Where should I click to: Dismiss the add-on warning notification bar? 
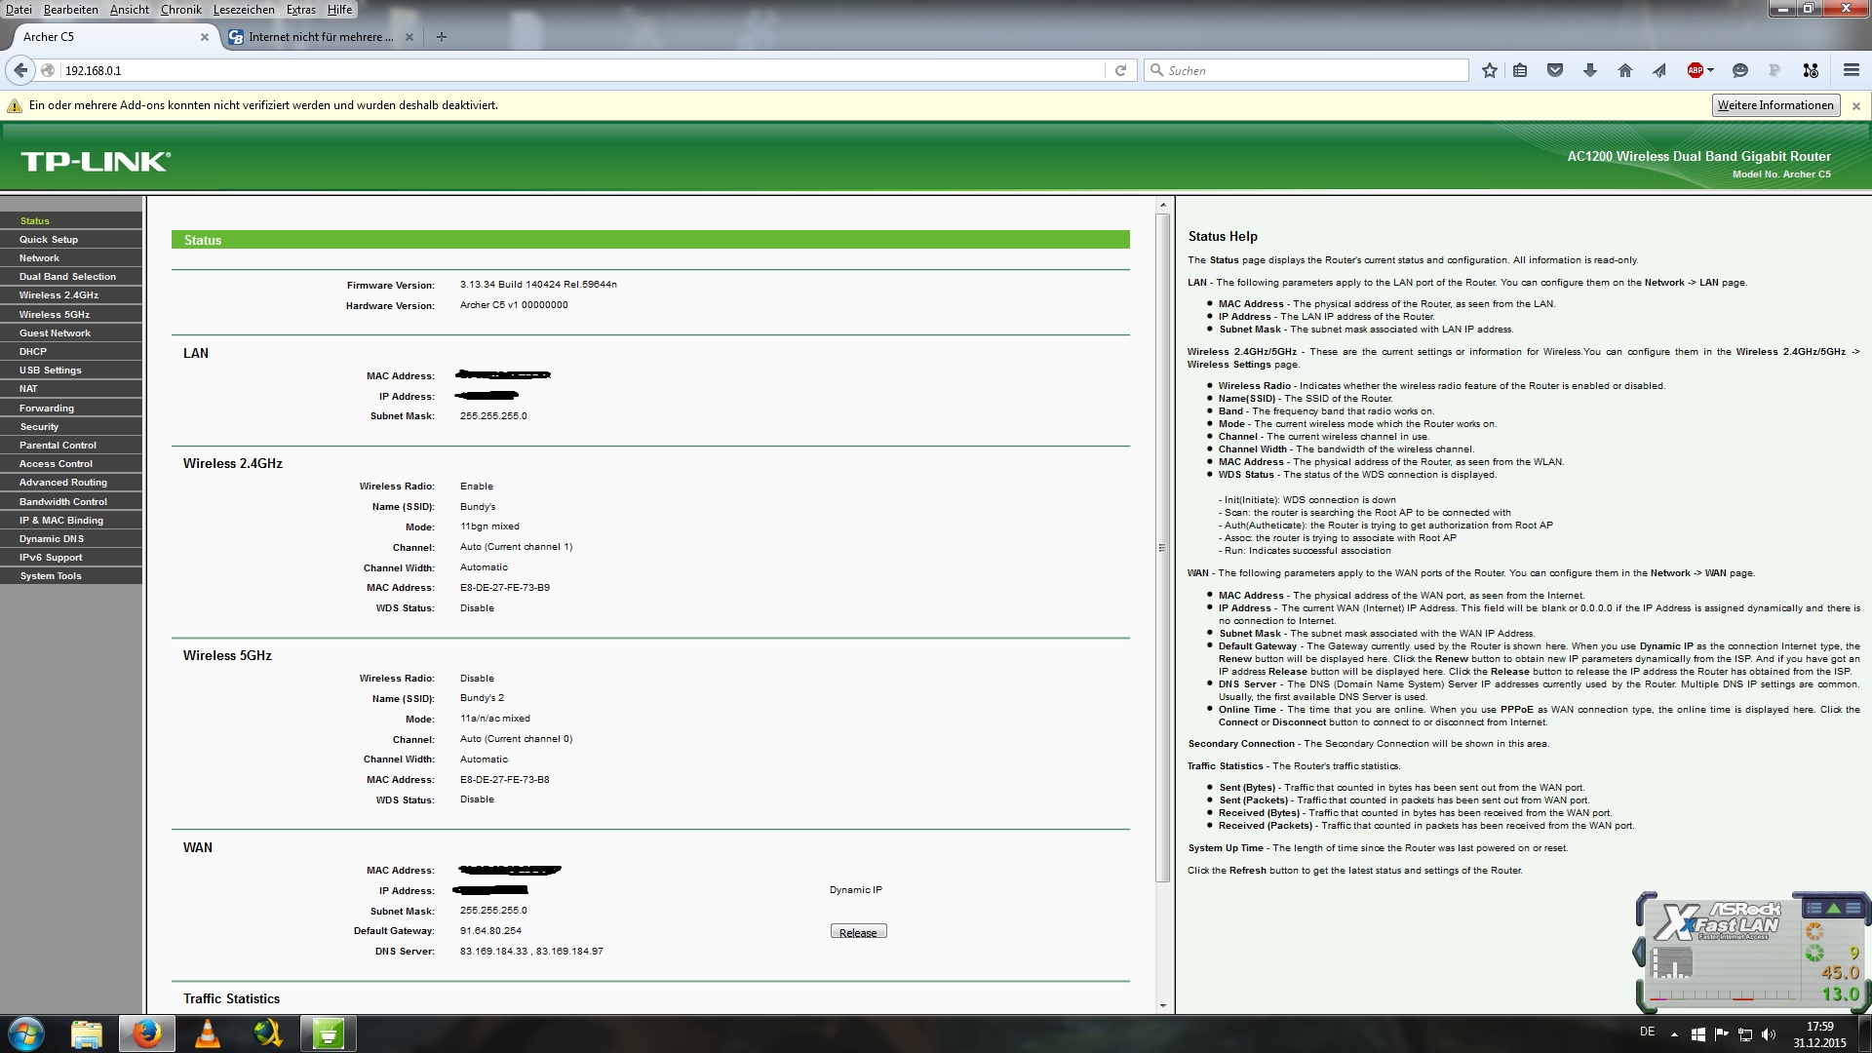pos(1855,105)
